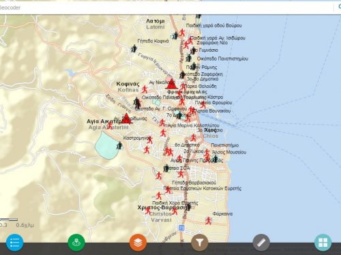341x255 pixels.
Task: Click the red triangle near Φραγκομαχαλάς
Action: [x=171, y=84]
